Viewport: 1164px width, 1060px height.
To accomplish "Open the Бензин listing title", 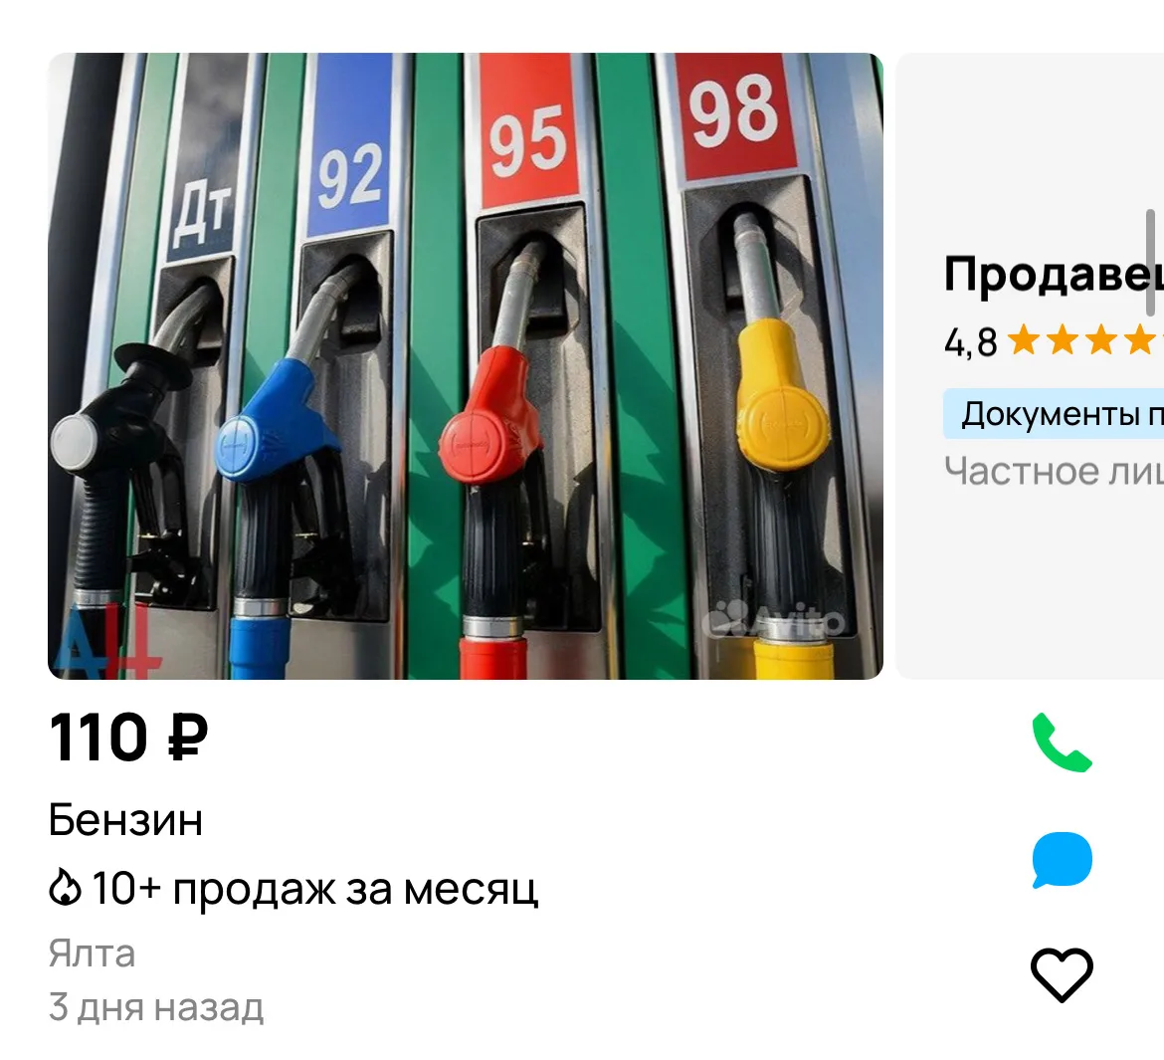I will point(125,820).
